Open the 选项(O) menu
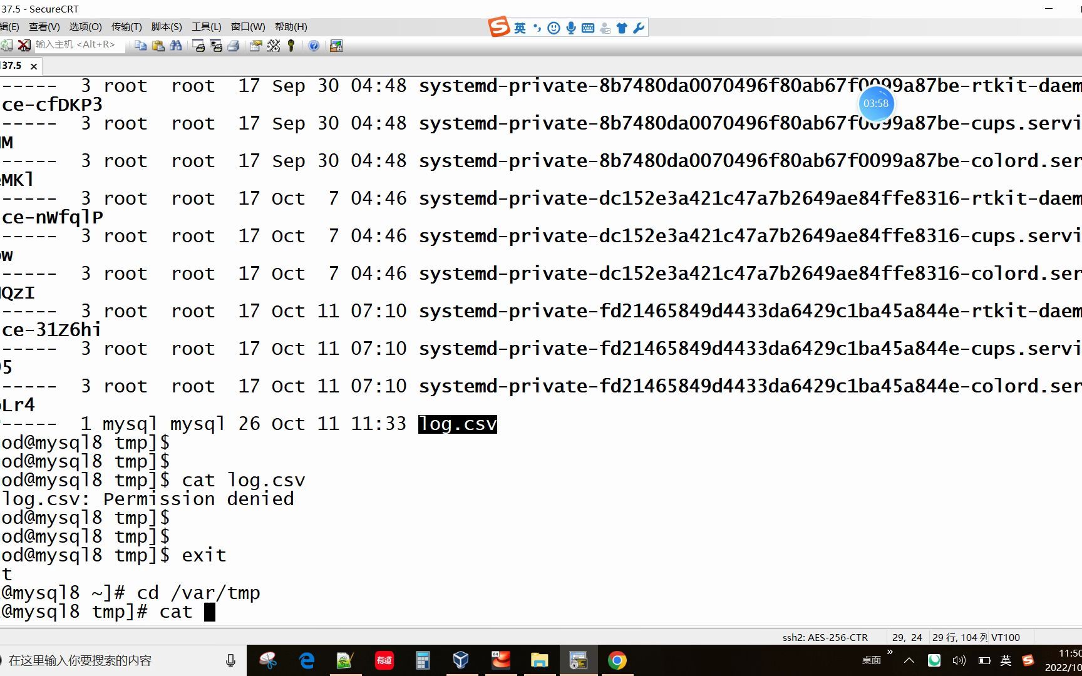 point(85,26)
